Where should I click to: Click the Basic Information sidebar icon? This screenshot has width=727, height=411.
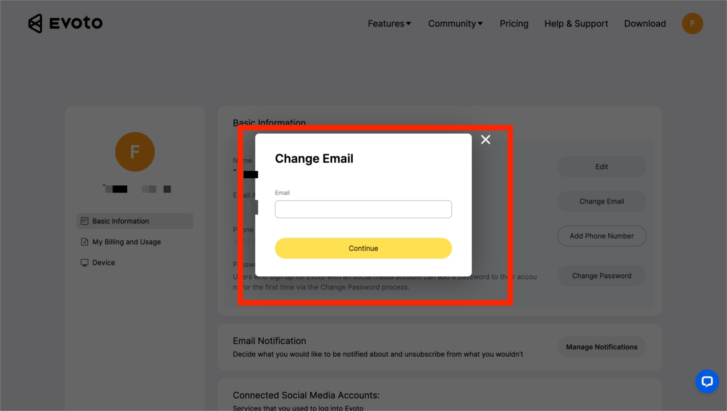pyautogui.click(x=84, y=221)
